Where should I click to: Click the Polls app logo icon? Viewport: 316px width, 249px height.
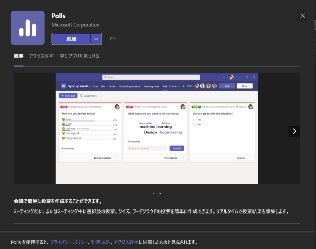pyautogui.click(x=27, y=28)
